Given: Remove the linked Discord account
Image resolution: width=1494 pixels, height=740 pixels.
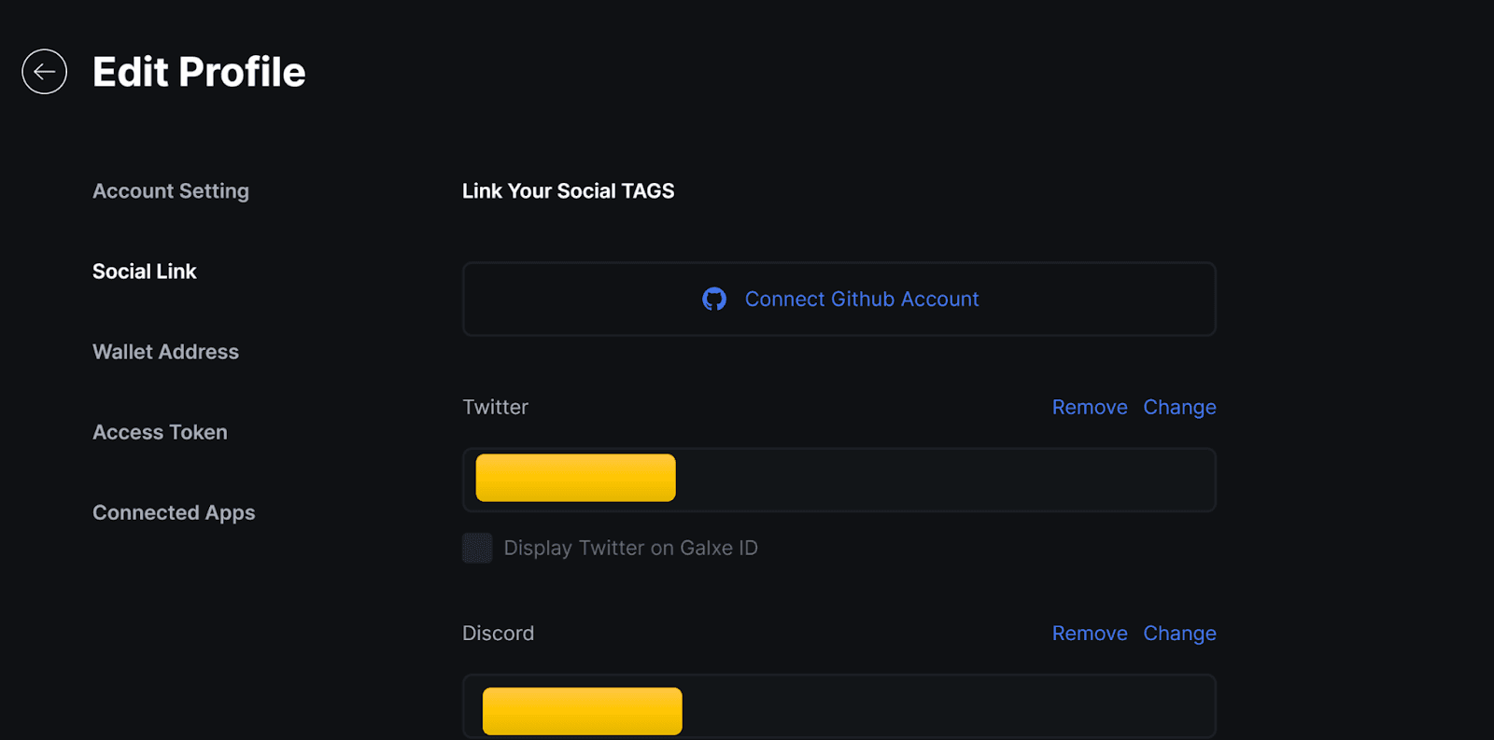Looking at the screenshot, I should click(1090, 633).
